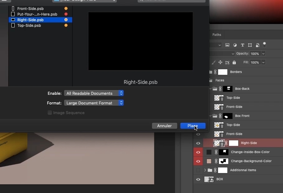Click the Faces group folder icon
The width and height of the screenshot is (283, 193).
coord(211,80)
